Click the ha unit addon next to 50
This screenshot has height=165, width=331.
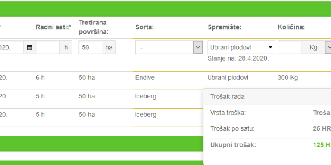tap(109, 47)
